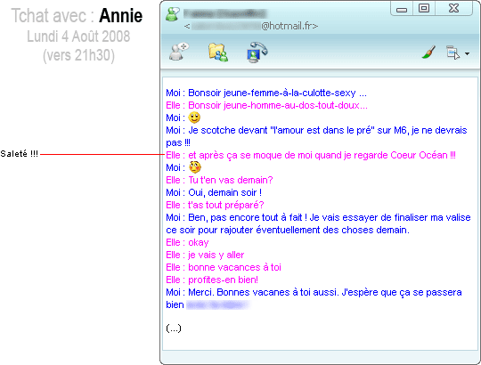
Task: Click the 'Tu t'en vas demain?' line
Action: pyautogui.click(x=219, y=180)
